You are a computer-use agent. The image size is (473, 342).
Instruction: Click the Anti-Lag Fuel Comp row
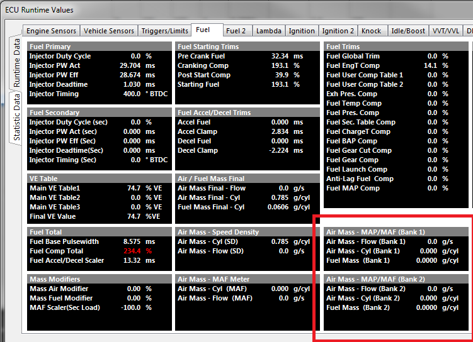396,179
